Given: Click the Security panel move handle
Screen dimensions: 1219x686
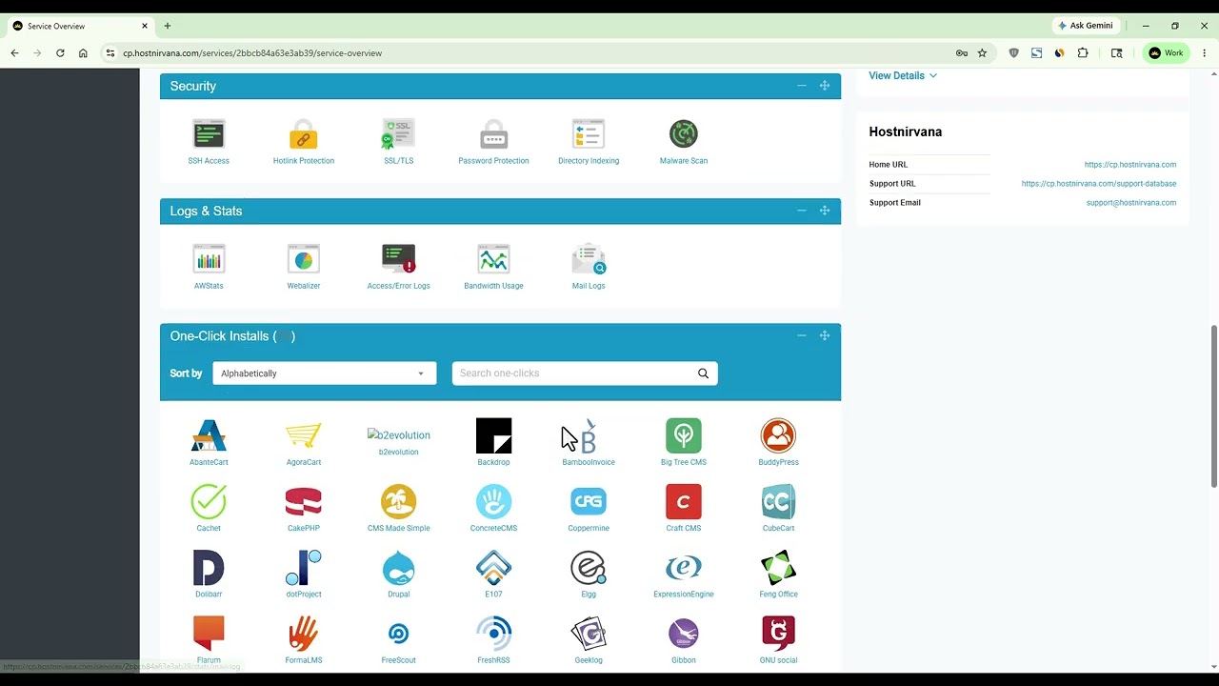Looking at the screenshot, I should pos(825,86).
